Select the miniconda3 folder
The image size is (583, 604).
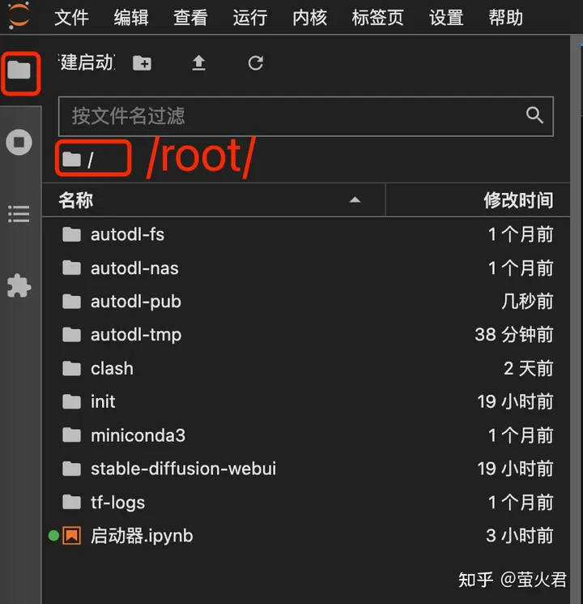[306, 435]
